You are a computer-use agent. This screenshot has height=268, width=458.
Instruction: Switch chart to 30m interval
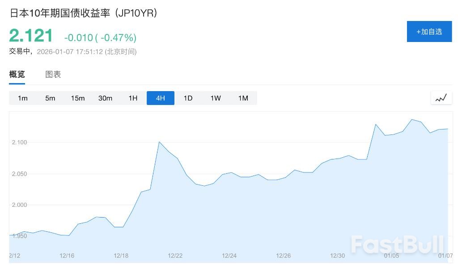pyautogui.click(x=105, y=98)
